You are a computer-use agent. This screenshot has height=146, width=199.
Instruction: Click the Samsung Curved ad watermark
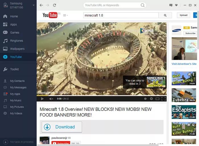(x=140, y=31)
